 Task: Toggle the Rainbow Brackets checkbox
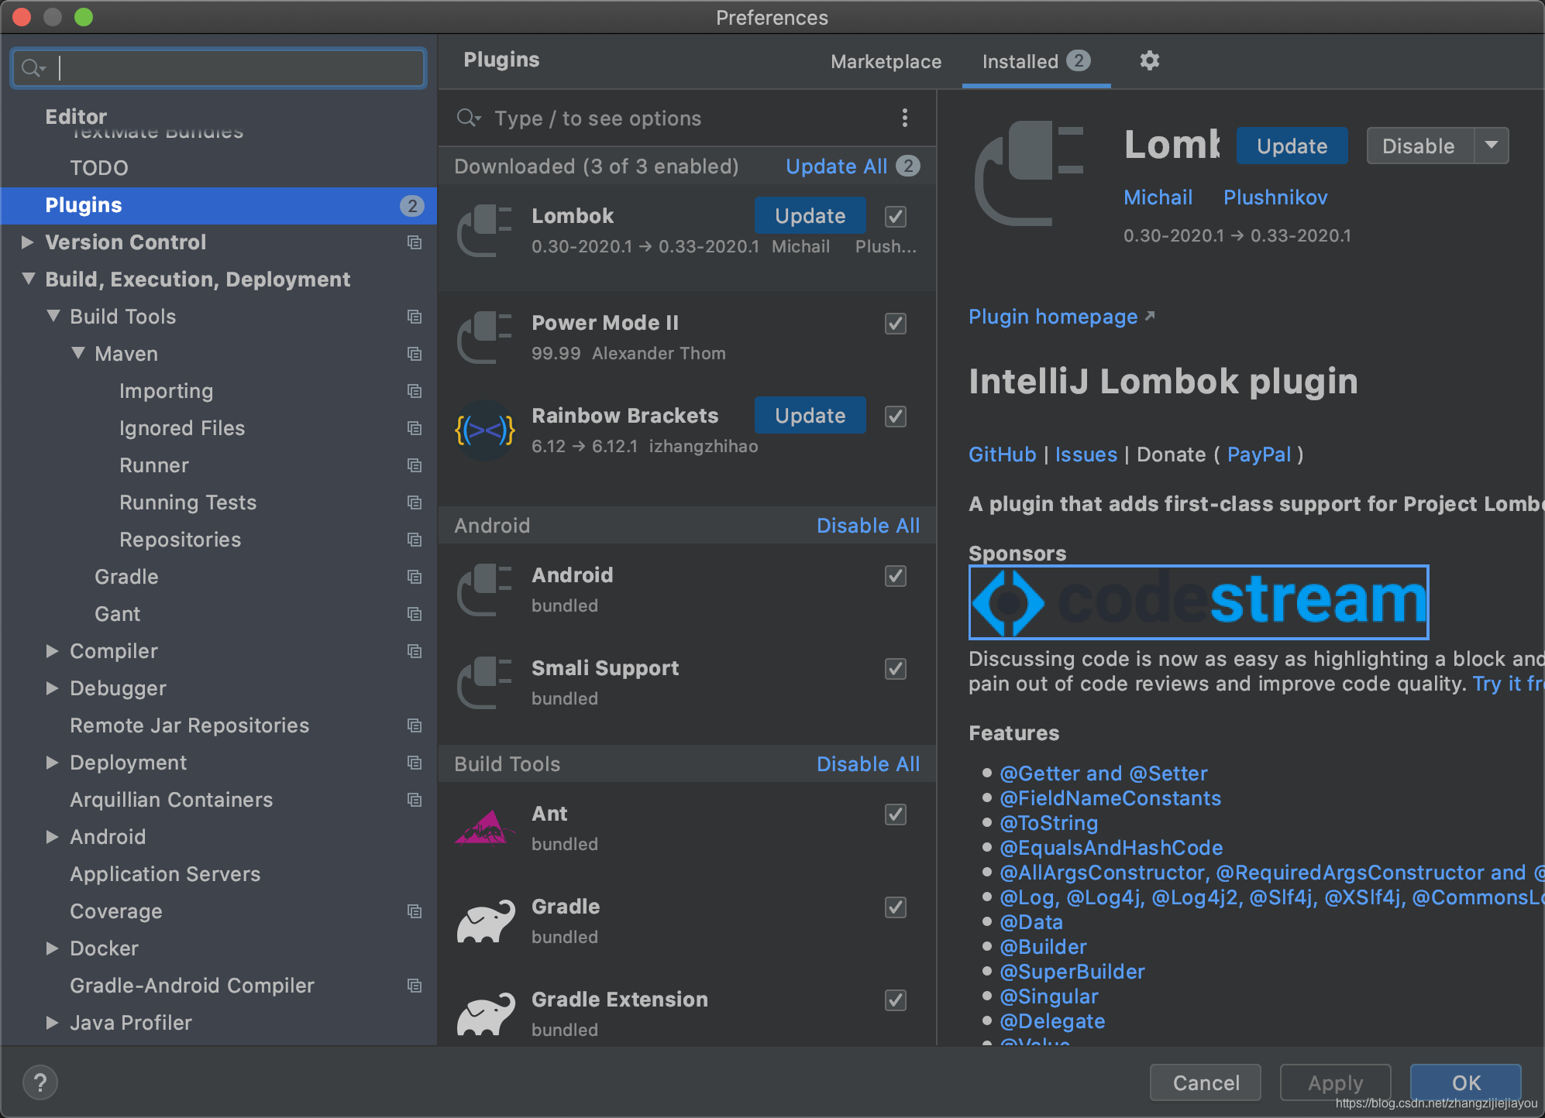pos(896,417)
